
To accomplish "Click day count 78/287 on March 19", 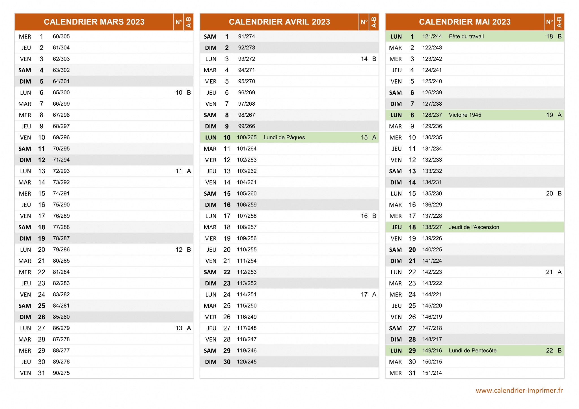I will point(61,238).
